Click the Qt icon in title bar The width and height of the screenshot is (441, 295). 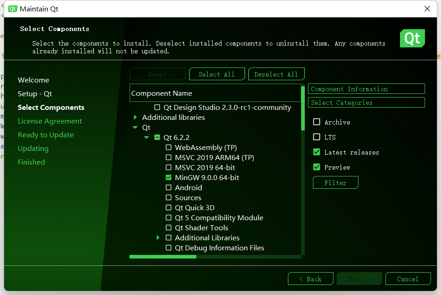pos(13,9)
